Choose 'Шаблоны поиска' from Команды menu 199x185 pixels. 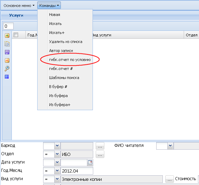(x=64, y=78)
